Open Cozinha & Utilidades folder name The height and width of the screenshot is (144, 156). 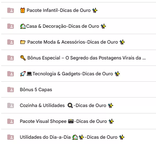(x=67, y=105)
